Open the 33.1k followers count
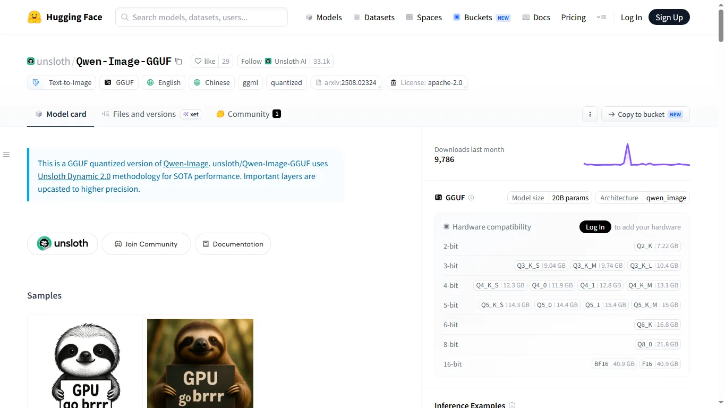Image resolution: width=725 pixels, height=408 pixels. click(321, 62)
